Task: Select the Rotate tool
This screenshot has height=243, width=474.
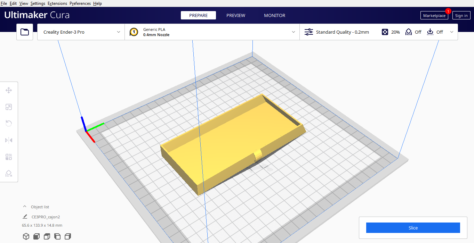Action: click(8, 123)
